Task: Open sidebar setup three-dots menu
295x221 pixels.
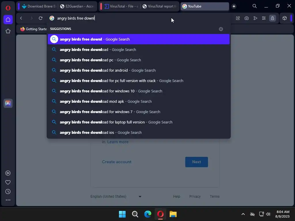Action: click(8, 200)
